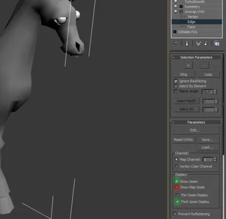Click the Select SG spinner arrows
Image resolution: width=226 pixels, height=219 pixels.
tap(216, 110)
